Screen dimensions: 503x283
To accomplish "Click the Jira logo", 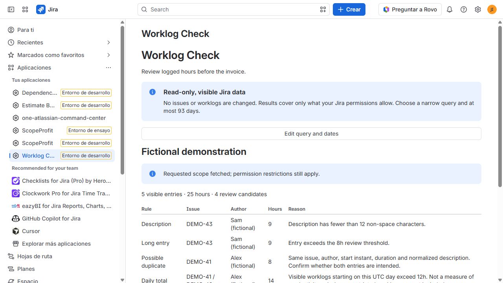I will click(47, 9).
